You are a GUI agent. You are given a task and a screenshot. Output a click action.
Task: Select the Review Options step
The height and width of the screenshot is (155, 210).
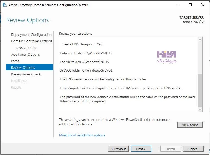[x=29, y=67]
